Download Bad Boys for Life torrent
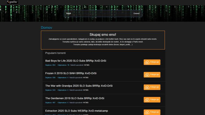The image size is (205, 115). [x=152, y=62]
